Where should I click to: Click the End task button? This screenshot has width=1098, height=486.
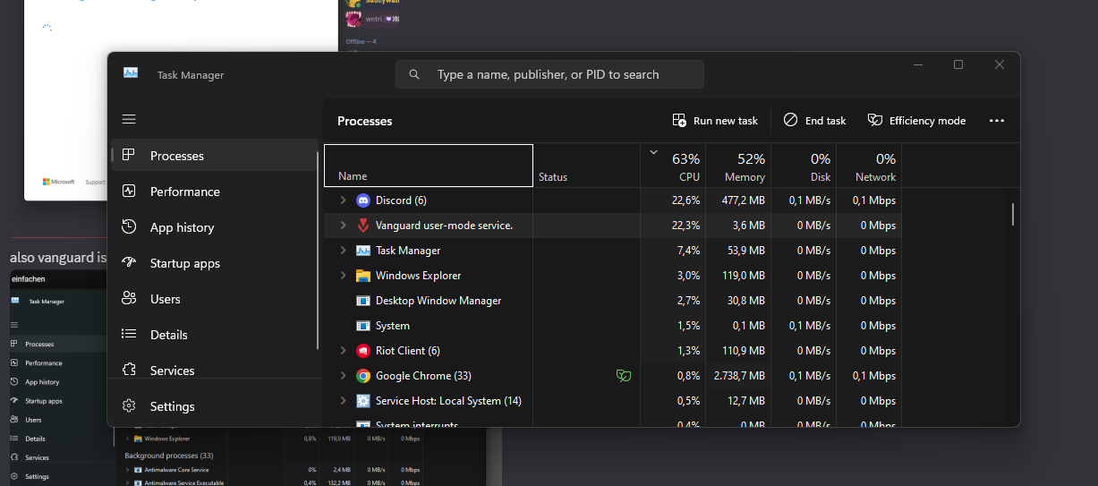tap(814, 121)
